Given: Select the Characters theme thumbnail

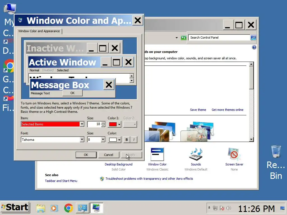Looking at the screenshot, I should pyautogui.click(x=197, y=132).
